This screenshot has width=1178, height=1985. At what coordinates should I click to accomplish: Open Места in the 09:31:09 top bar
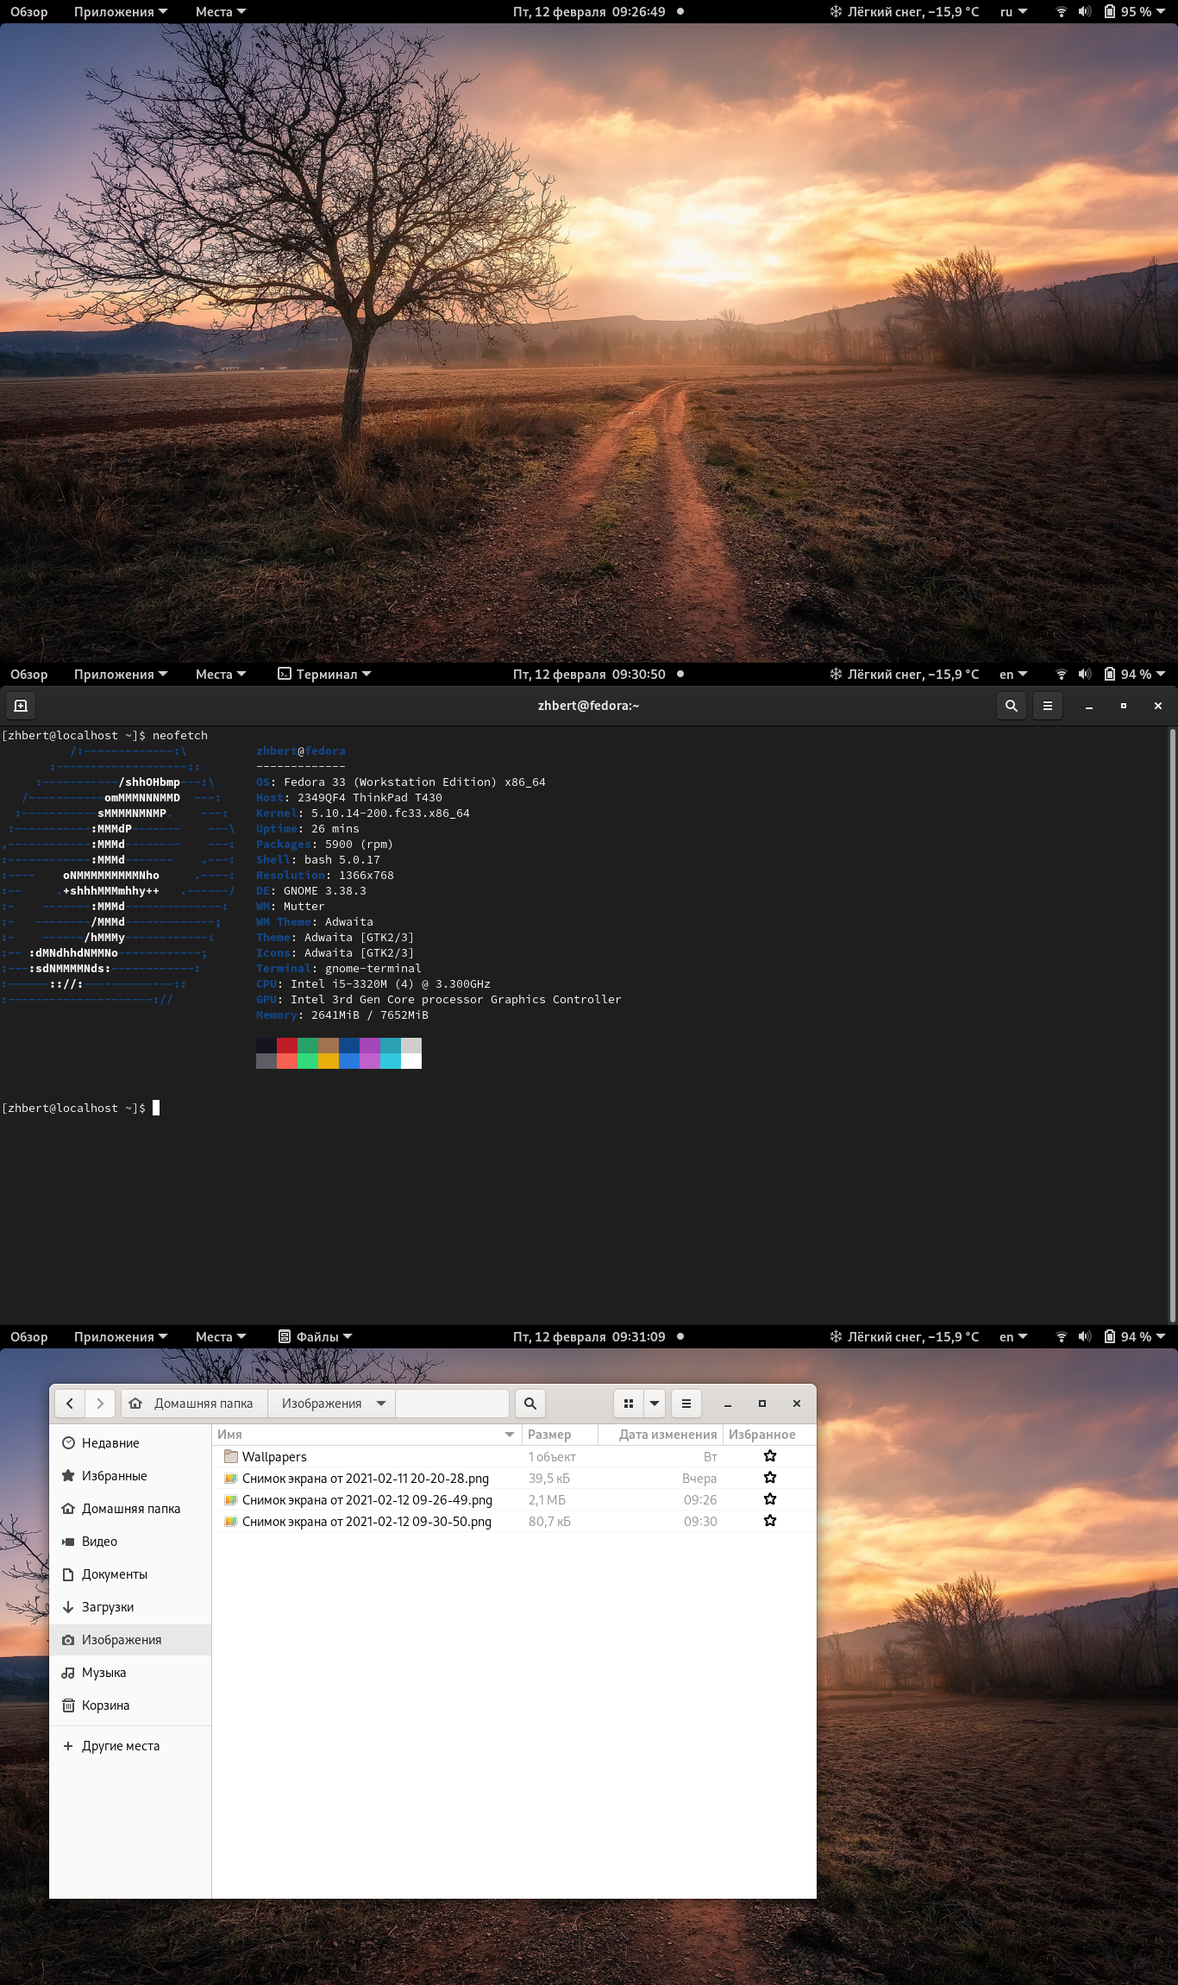pos(221,1337)
